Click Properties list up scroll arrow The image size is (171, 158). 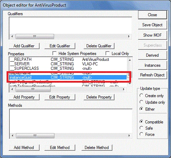pyautogui.click(x=130, y=60)
